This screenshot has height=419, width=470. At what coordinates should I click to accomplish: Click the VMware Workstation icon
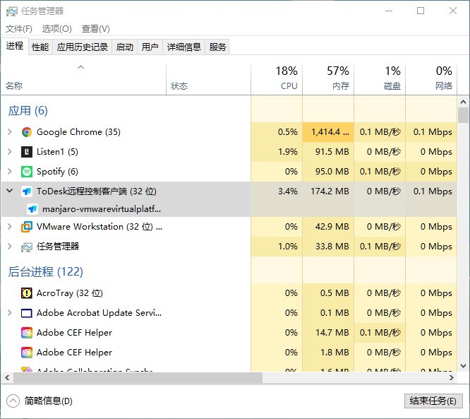(x=27, y=227)
